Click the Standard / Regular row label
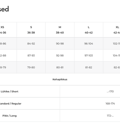Image resolution: width=120 pixels, height=132 pixels. click(11, 104)
